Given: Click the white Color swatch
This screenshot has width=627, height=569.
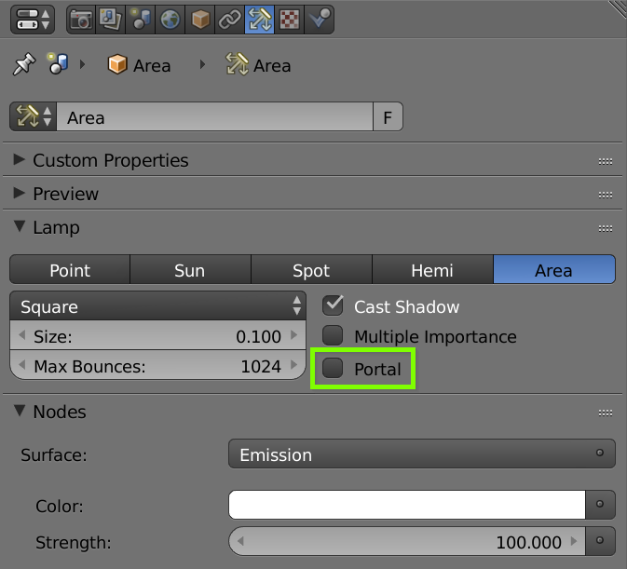Looking at the screenshot, I should (407, 505).
